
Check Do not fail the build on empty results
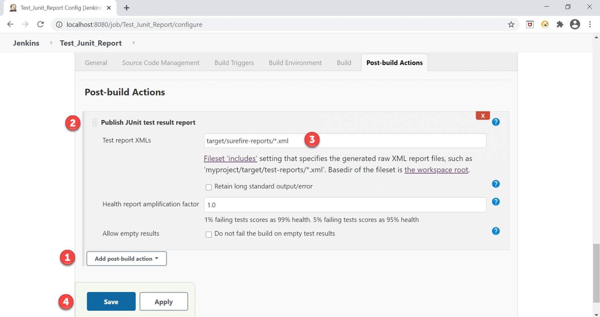(x=209, y=235)
